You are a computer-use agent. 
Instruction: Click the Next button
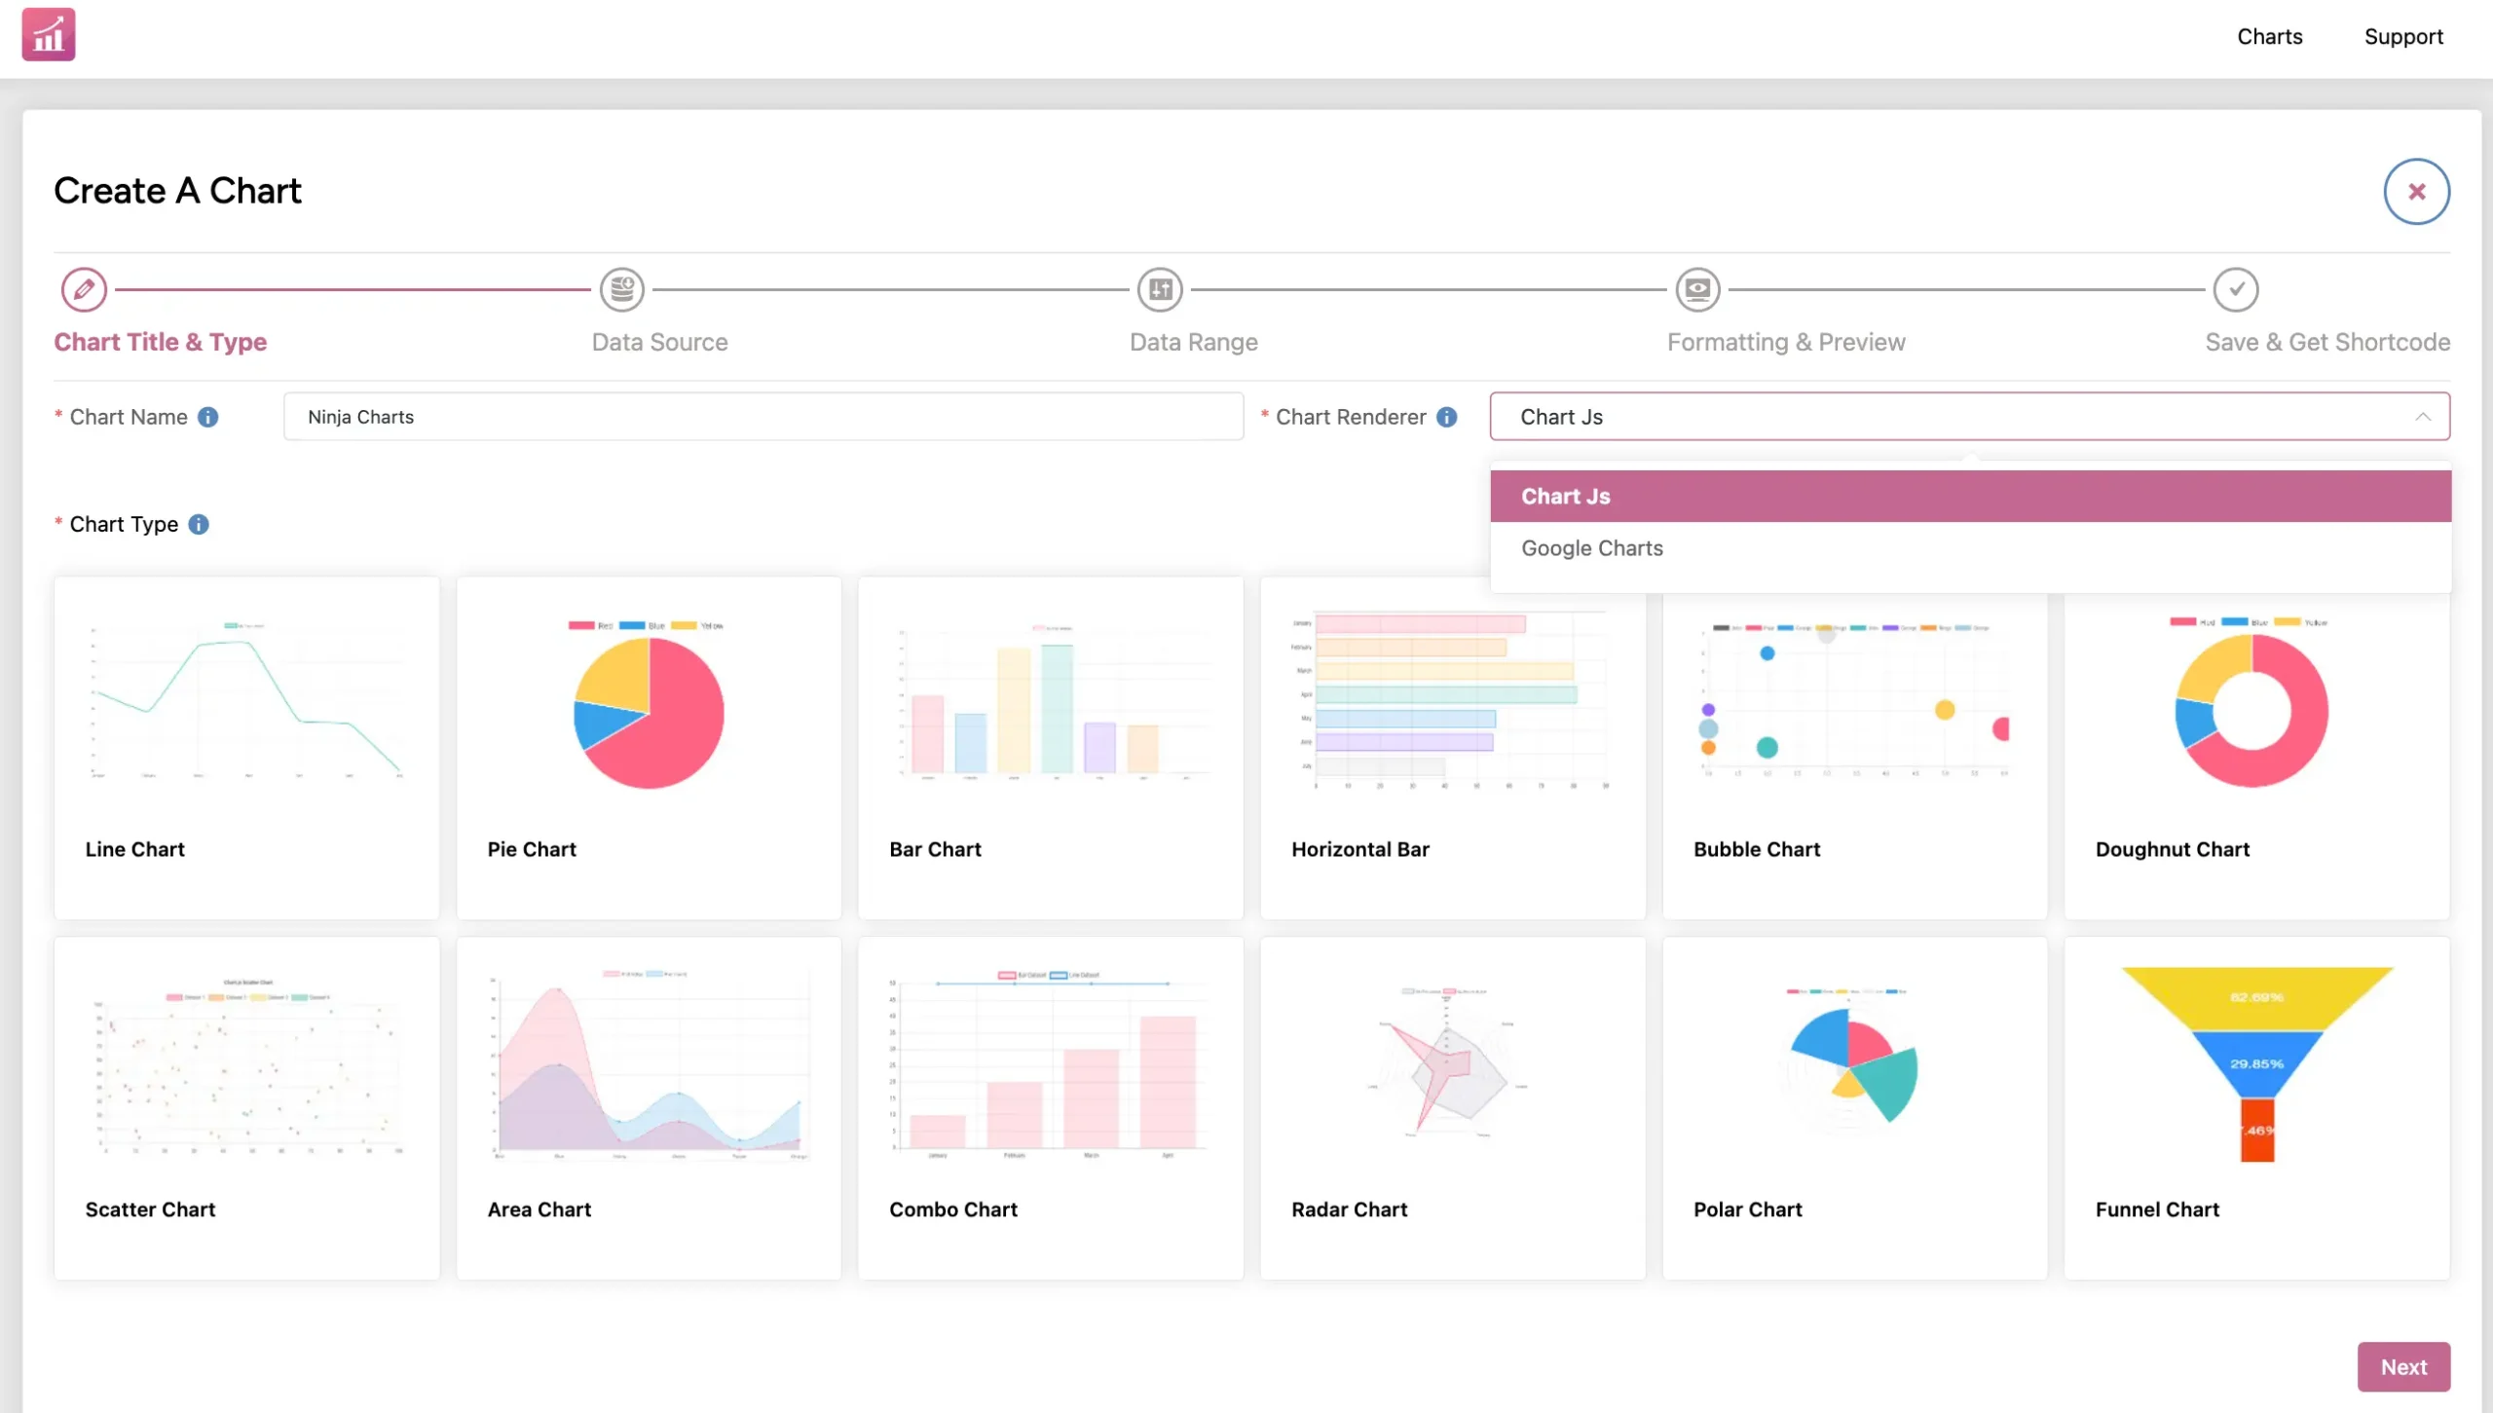pos(2403,1366)
